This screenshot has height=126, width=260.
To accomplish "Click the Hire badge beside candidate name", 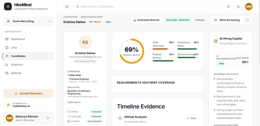I will pyautogui.click(x=108, y=22).
